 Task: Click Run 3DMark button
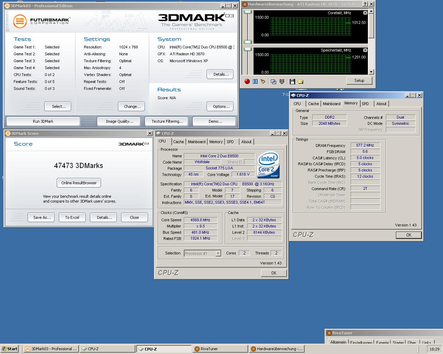[43, 121]
